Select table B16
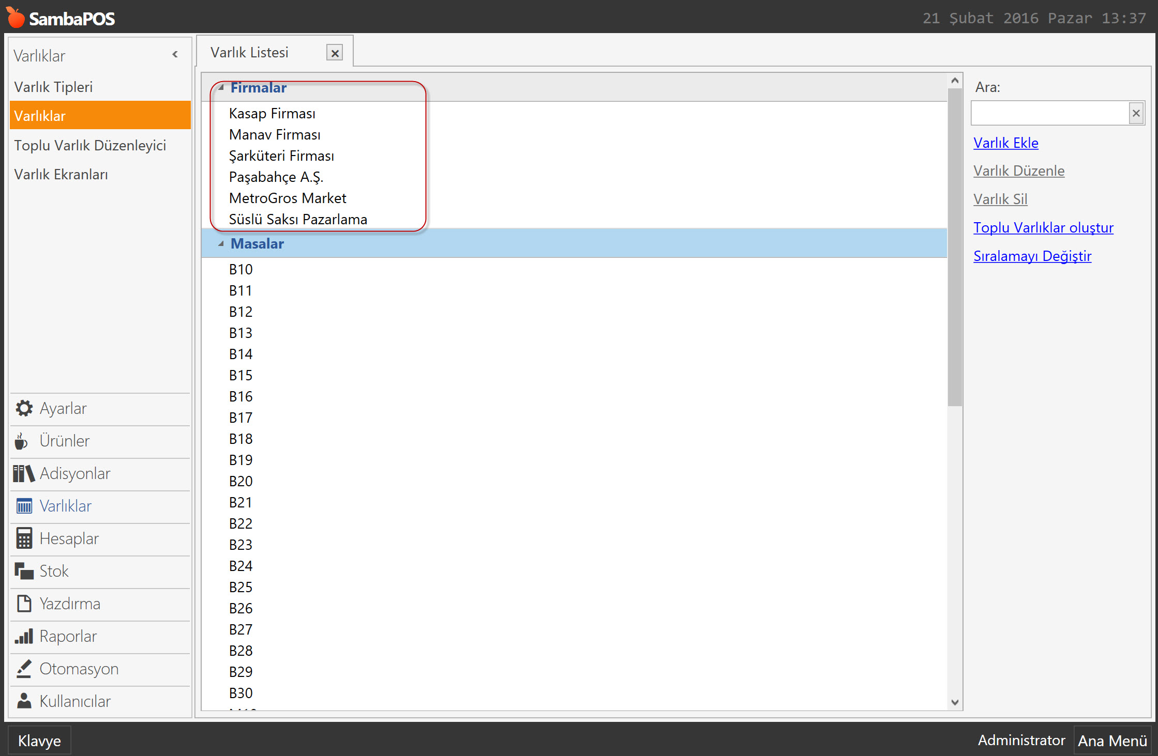1158x756 pixels. (574, 396)
